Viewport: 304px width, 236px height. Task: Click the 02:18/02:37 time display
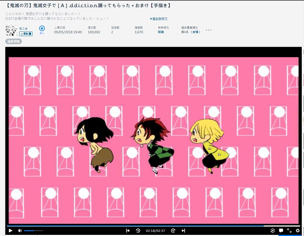pyautogui.click(x=155, y=230)
